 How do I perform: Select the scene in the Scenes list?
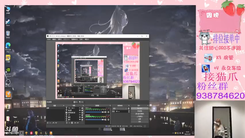[55, 108]
